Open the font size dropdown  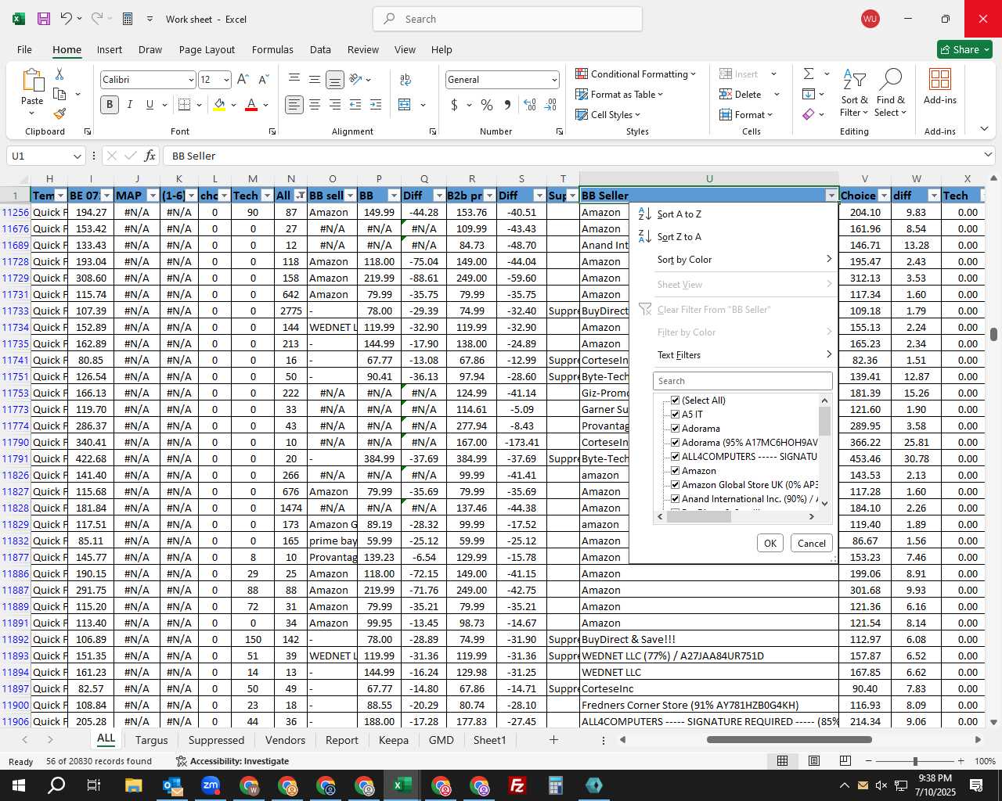[x=226, y=80]
